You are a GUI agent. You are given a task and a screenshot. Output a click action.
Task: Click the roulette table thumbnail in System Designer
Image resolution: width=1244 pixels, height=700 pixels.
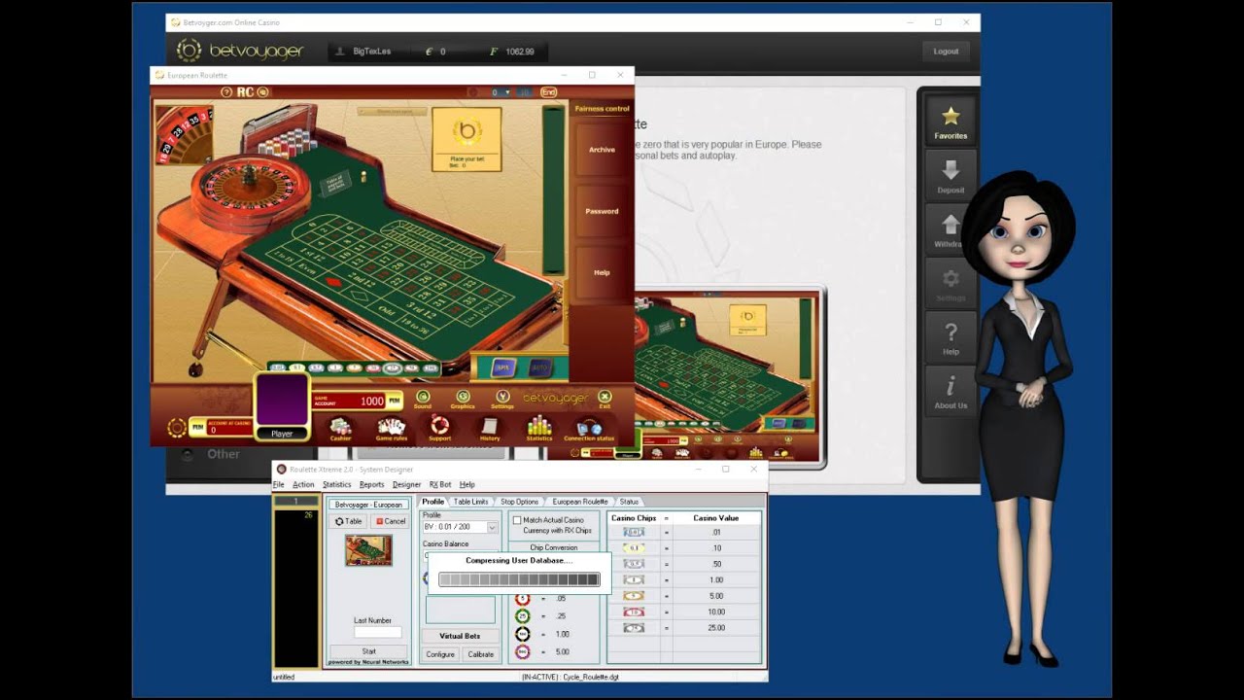[x=368, y=550]
